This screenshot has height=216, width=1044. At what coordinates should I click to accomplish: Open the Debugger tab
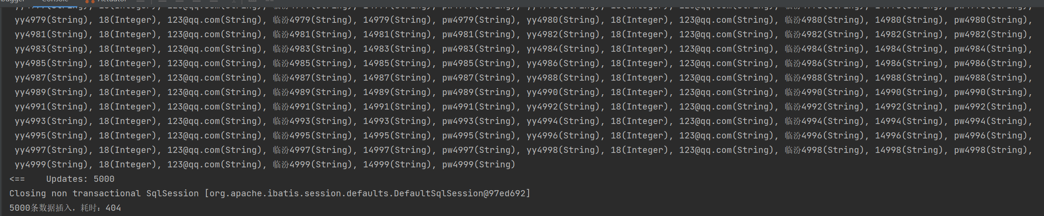[12, 1]
